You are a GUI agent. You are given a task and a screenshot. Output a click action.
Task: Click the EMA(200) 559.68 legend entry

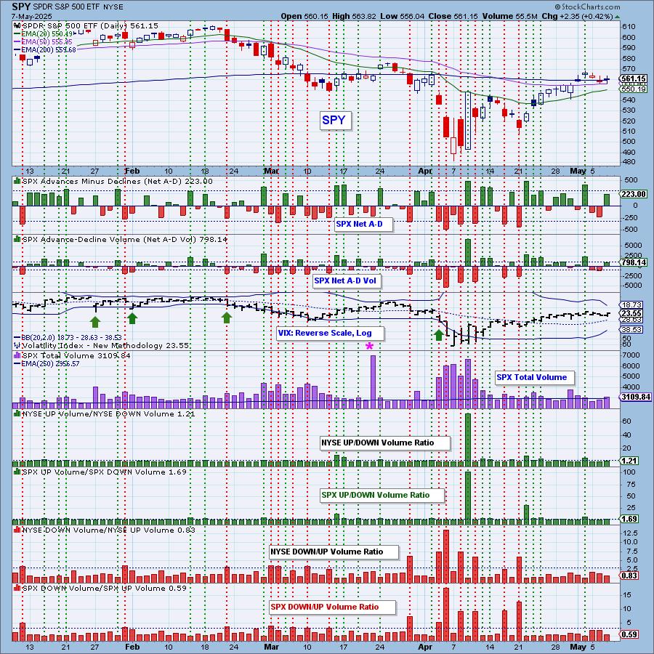pyautogui.click(x=46, y=49)
